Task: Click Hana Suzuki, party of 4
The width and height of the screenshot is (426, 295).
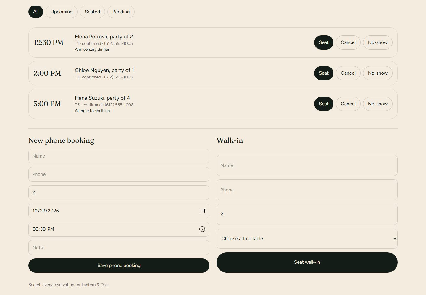Action: coord(102,98)
